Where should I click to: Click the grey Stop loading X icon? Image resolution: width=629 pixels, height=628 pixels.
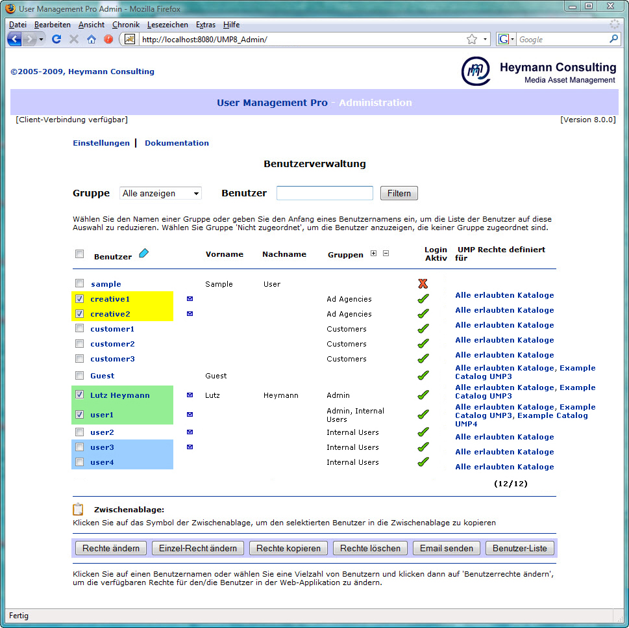(74, 39)
